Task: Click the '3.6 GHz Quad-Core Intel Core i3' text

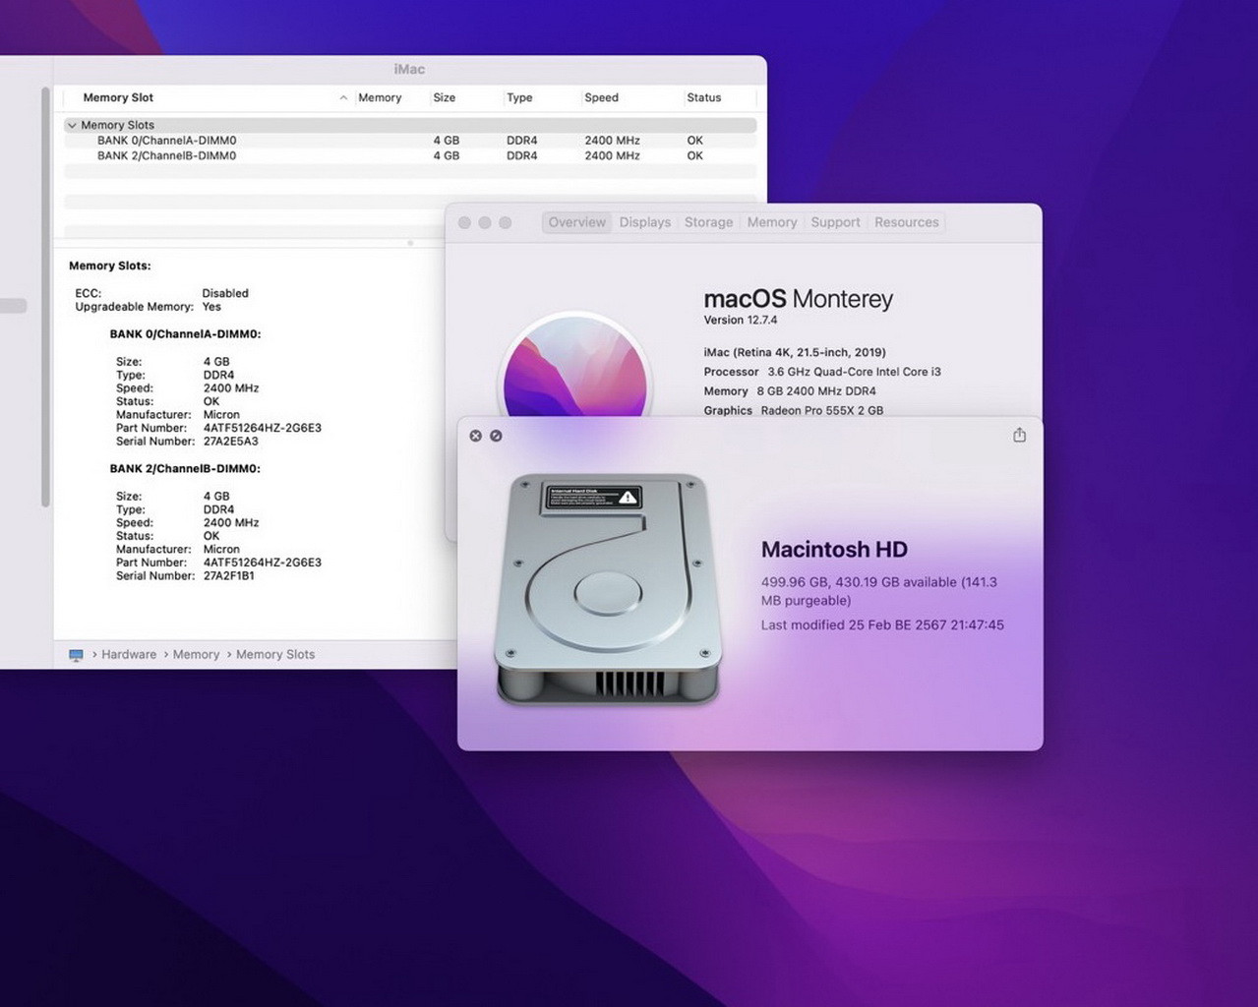Action: coord(854,372)
